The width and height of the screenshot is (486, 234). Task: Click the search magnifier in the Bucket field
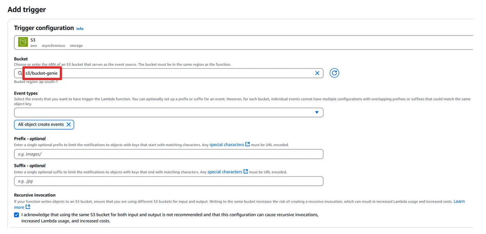coord(20,73)
